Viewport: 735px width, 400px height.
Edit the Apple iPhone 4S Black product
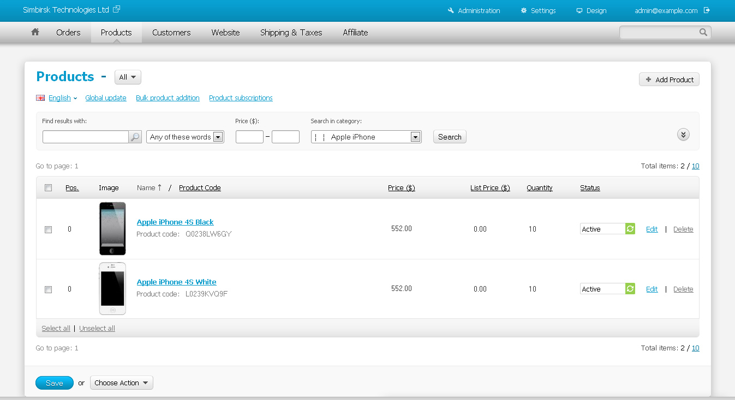coord(652,229)
